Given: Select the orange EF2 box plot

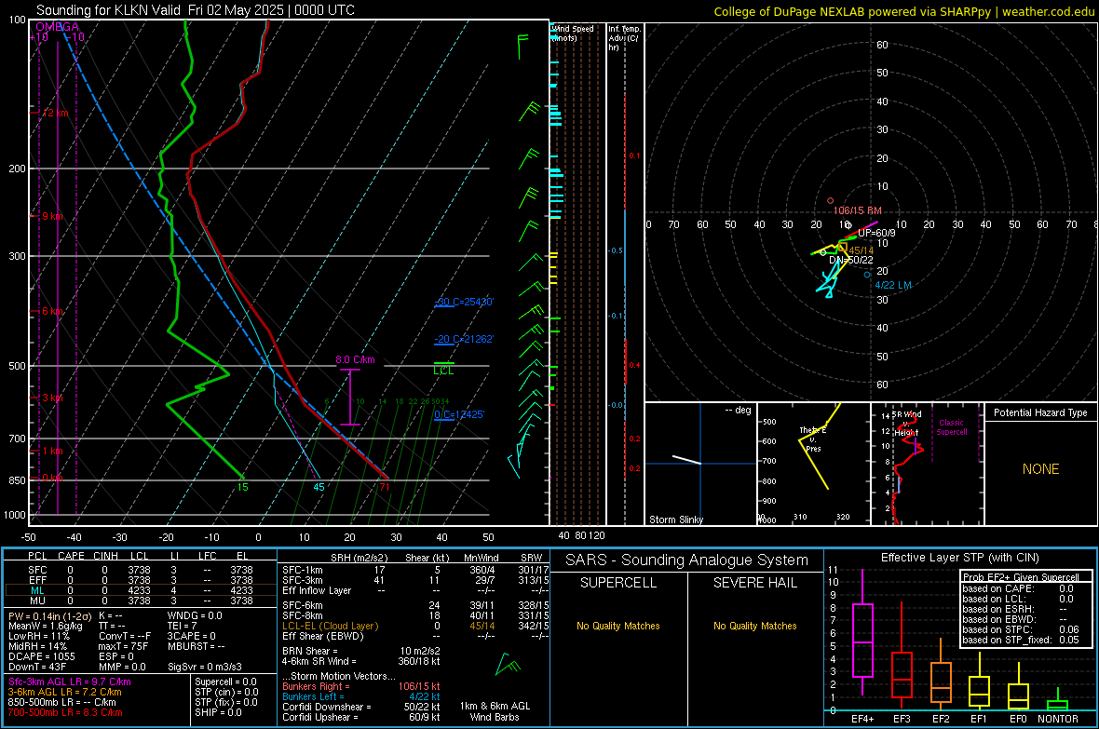Looking at the screenshot, I should [941, 676].
